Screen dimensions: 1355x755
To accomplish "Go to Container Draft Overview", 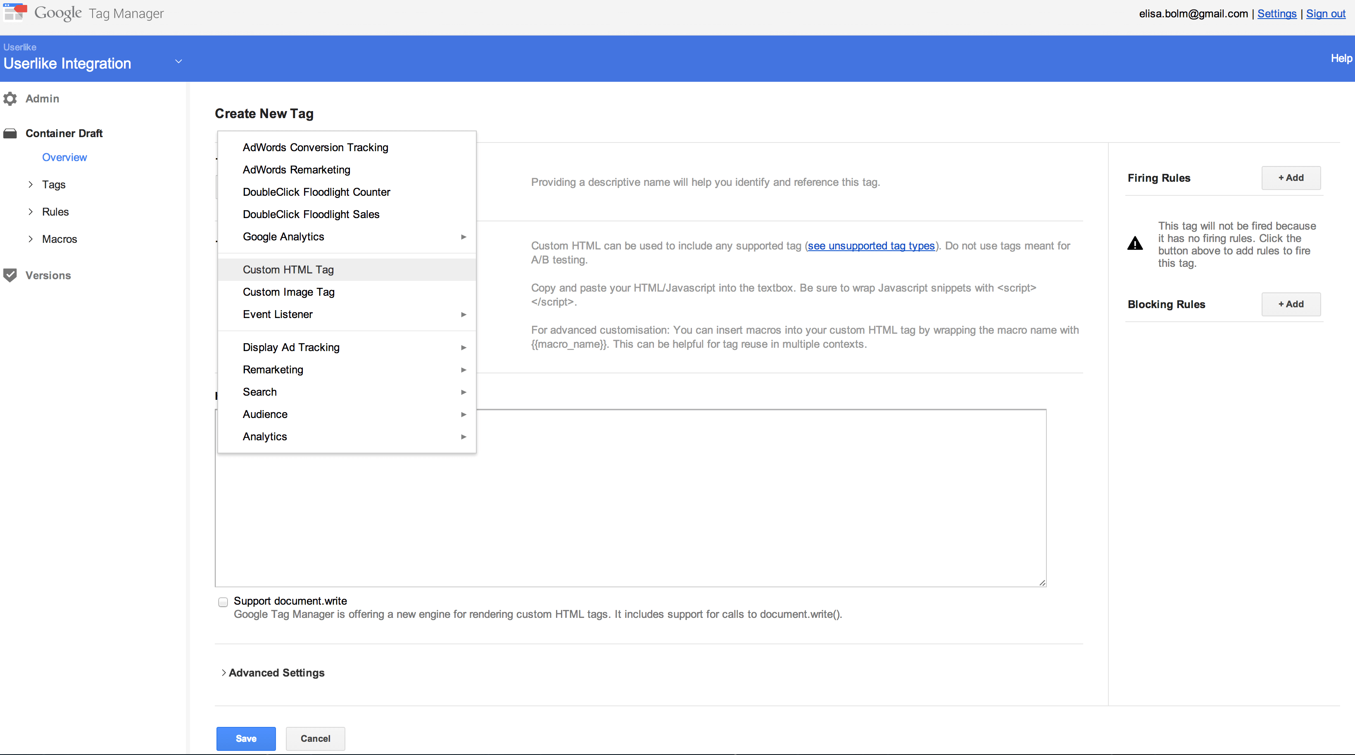I will (65, 157).
